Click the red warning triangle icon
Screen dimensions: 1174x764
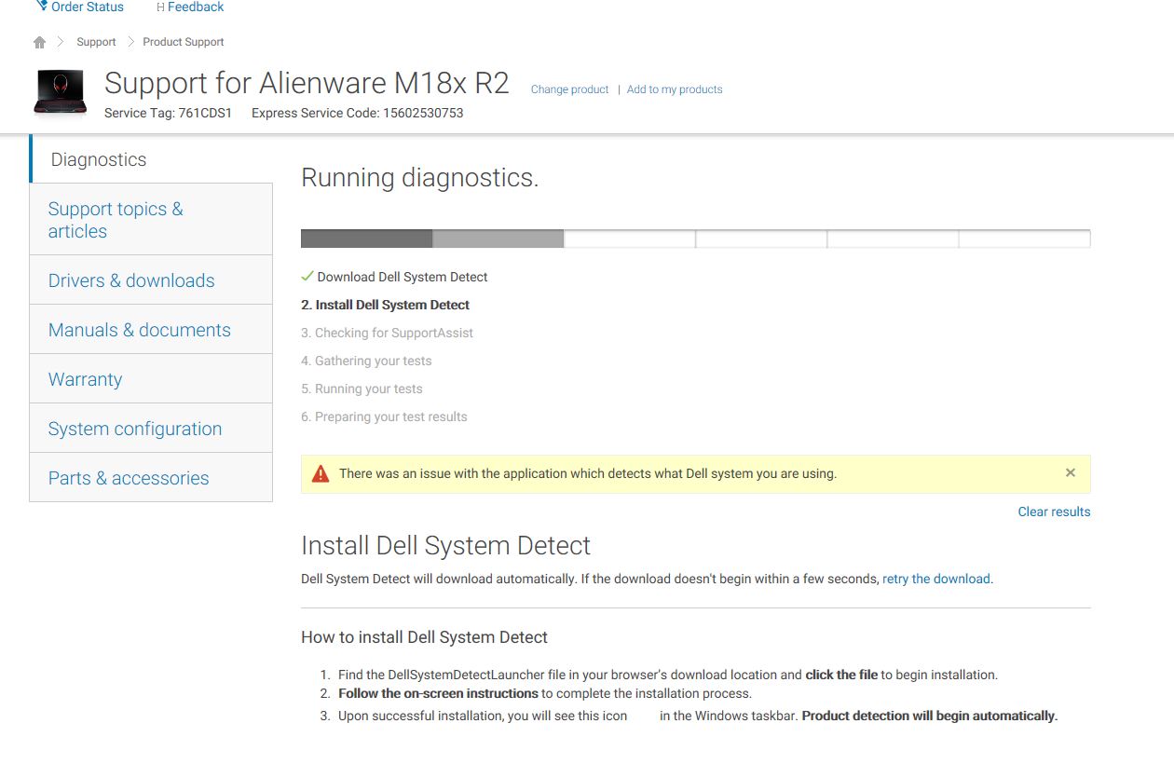pos(321,473)
